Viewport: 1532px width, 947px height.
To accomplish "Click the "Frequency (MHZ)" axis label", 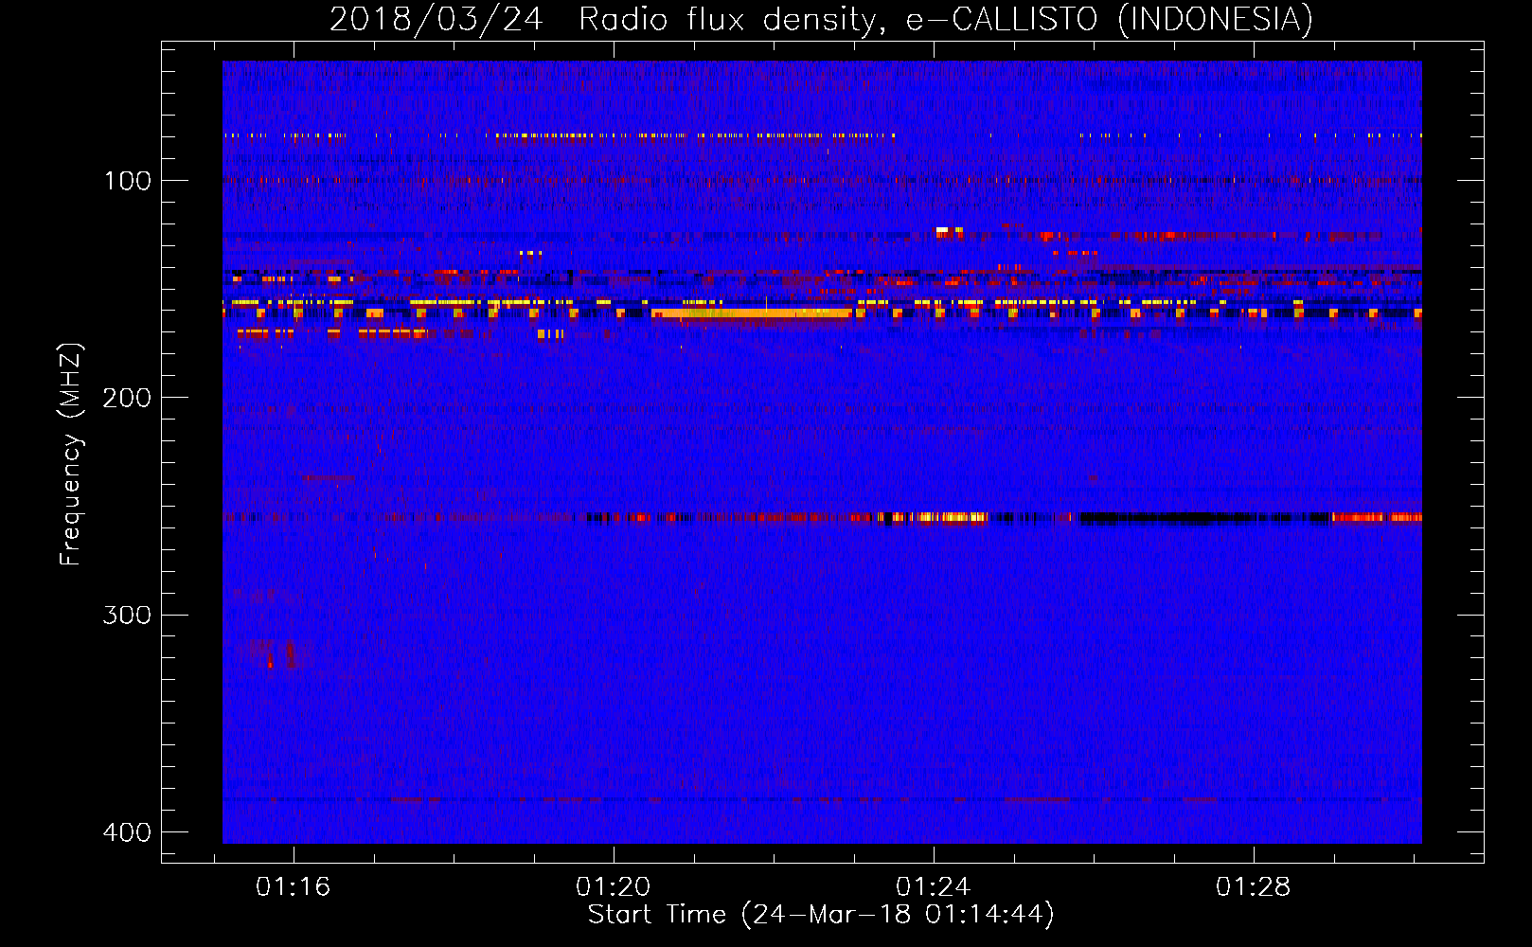I will 71,454.
